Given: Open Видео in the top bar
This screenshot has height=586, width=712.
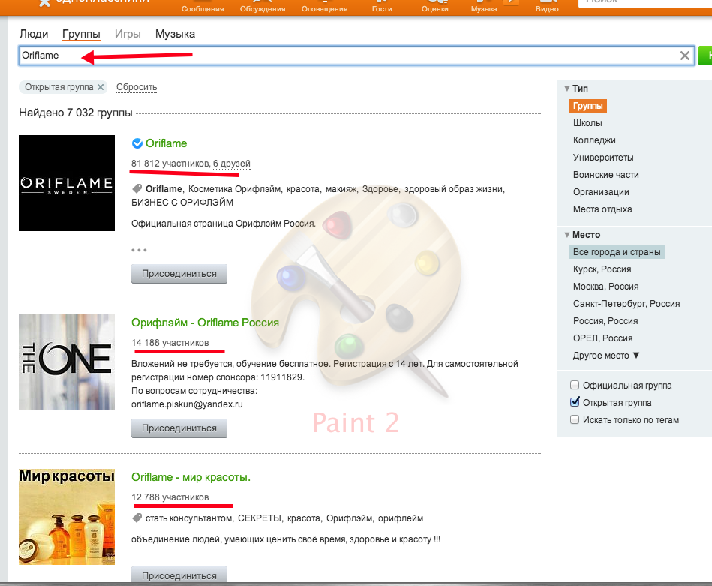Looking at the screenshot, I should pos(547,8).
